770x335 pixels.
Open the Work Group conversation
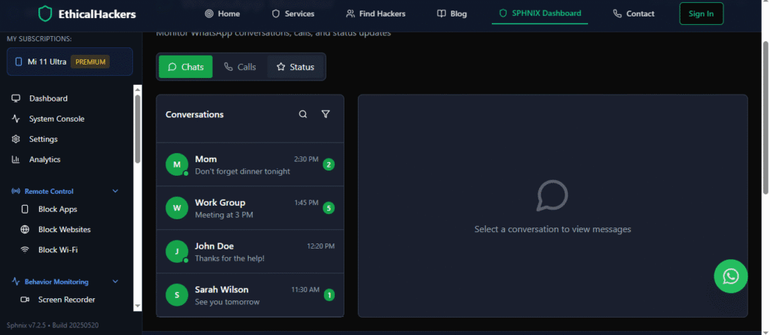click(x=250, y=208)
